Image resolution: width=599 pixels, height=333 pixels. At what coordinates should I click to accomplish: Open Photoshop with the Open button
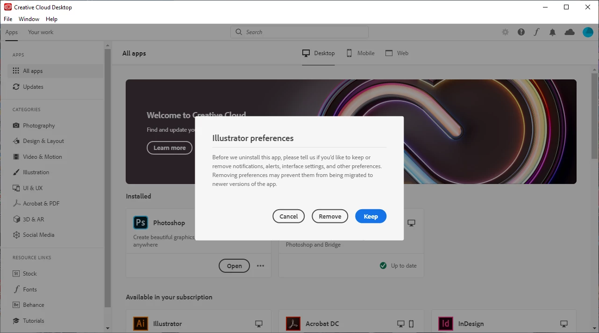(234, 266)
